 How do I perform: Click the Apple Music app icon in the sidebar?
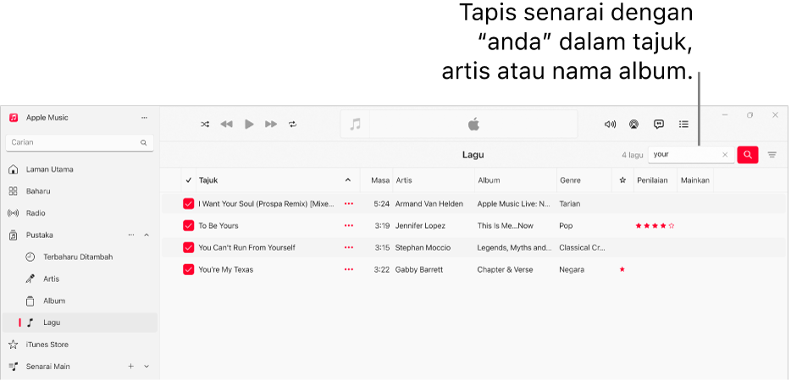14,118
